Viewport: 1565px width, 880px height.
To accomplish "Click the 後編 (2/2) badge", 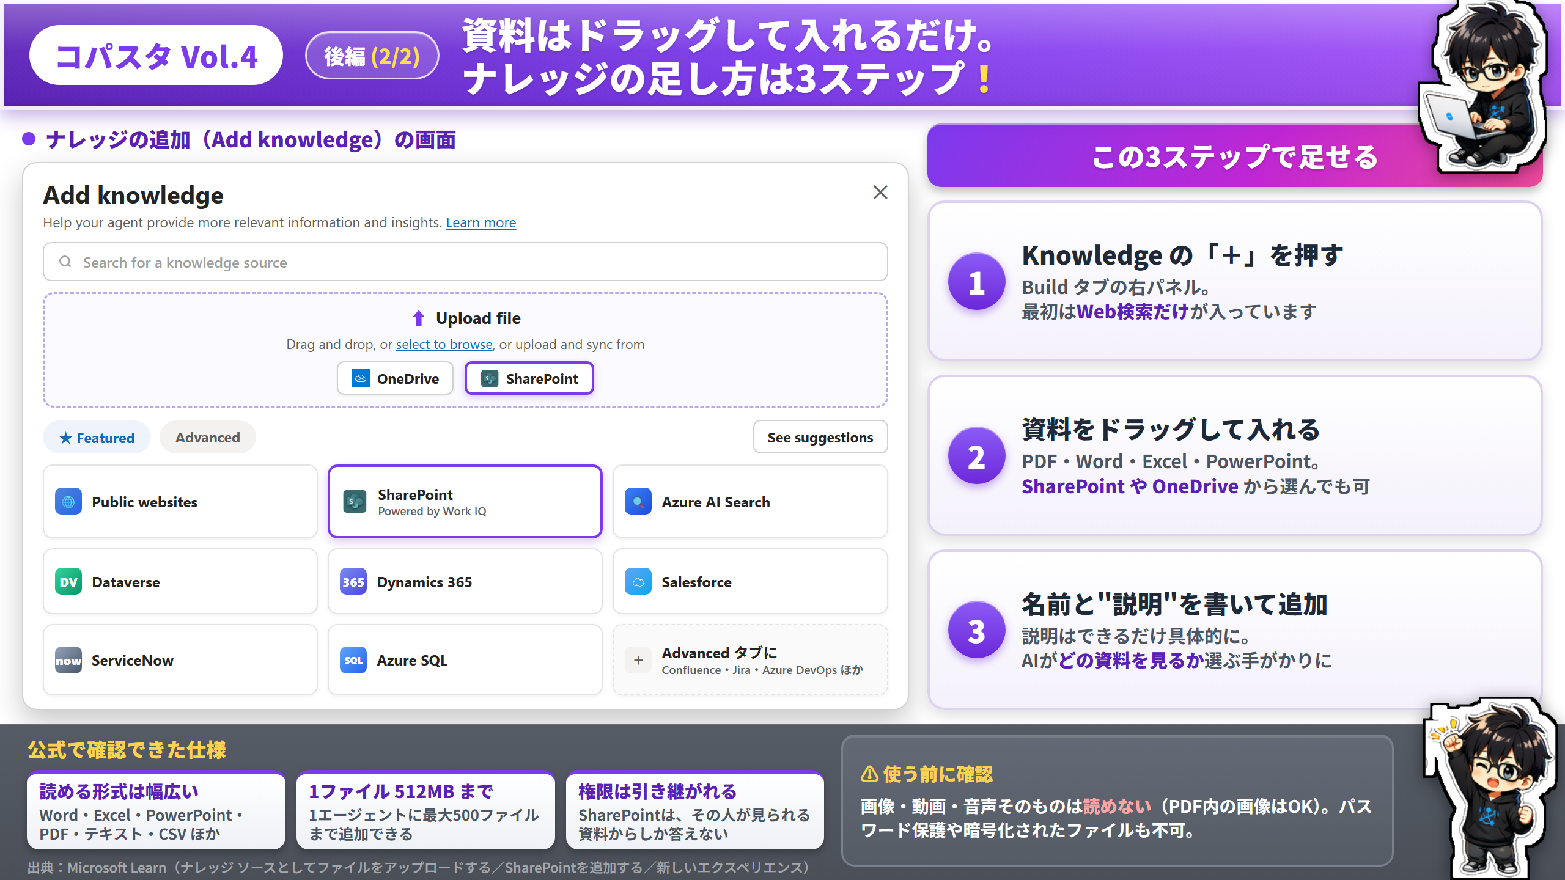I will tap(372, 56).
